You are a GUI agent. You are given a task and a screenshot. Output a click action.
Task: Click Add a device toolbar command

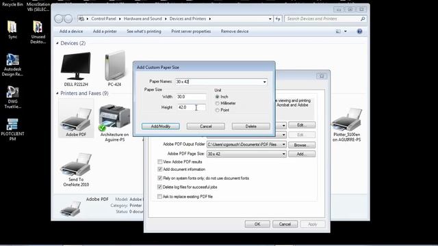pyautogui.click(x=71, y=31)
